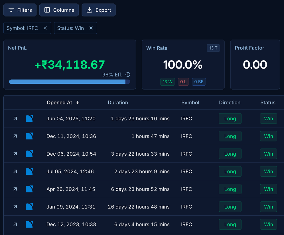284x235 pixels.
Task: Click the Duration column header
Action: click(118, 103)
